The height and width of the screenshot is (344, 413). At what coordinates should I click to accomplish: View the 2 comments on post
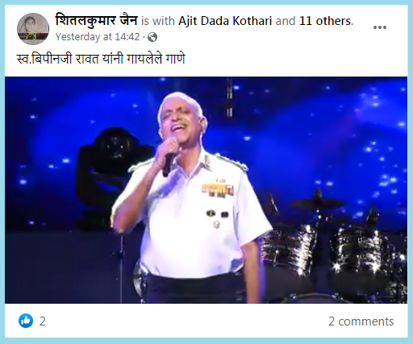coord(361,321)
